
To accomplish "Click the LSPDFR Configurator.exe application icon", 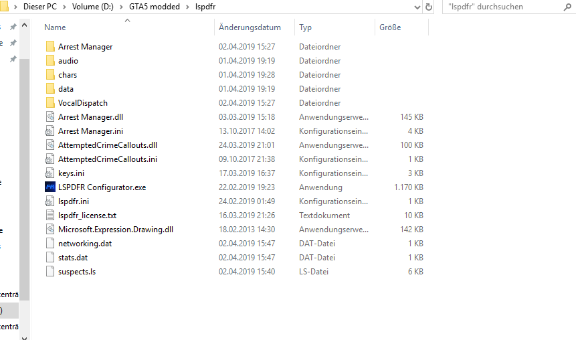I will click(50, 187).
